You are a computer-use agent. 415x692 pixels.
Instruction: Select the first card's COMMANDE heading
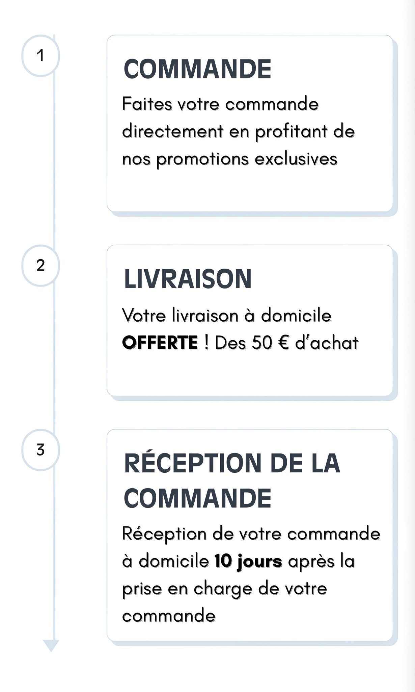tap(197, 69)
